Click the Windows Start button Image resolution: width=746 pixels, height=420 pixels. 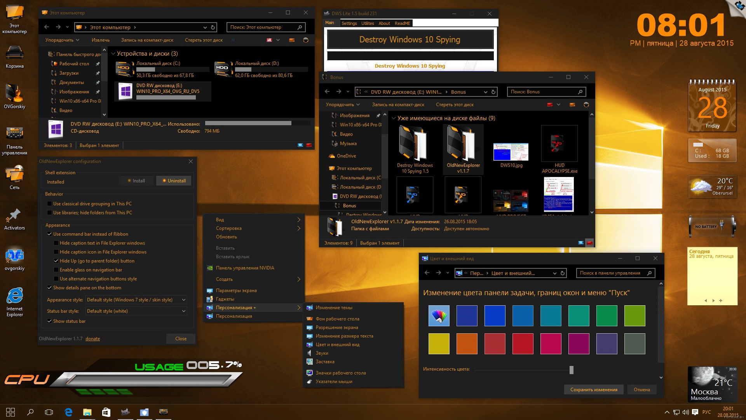pos(10,412)
